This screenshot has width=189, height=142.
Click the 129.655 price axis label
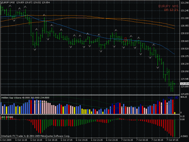point(185,94)
